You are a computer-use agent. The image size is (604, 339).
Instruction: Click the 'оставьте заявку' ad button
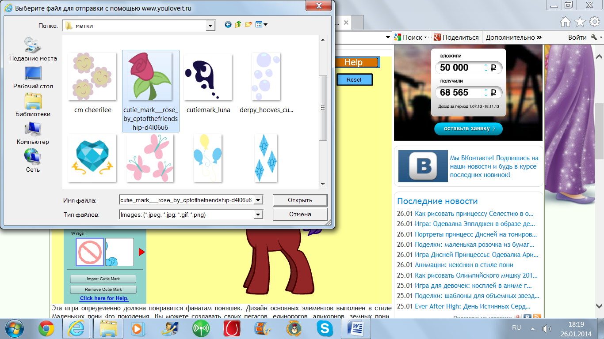coord(468,129)
